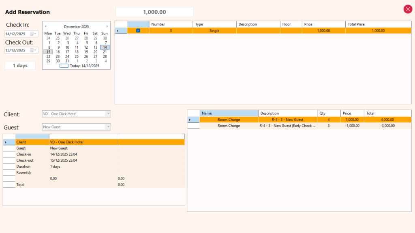Screen dimensions: 415x233
Task: Select December 20 in the calendar
Action: coord(95,52)
